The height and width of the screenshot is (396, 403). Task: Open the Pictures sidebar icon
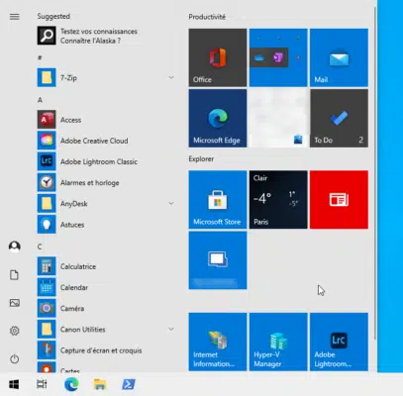click(x=15, y=303)
